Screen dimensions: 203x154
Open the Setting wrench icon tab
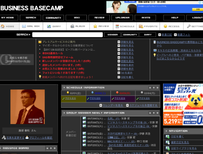pyautogui.click(x=189, y=26)
